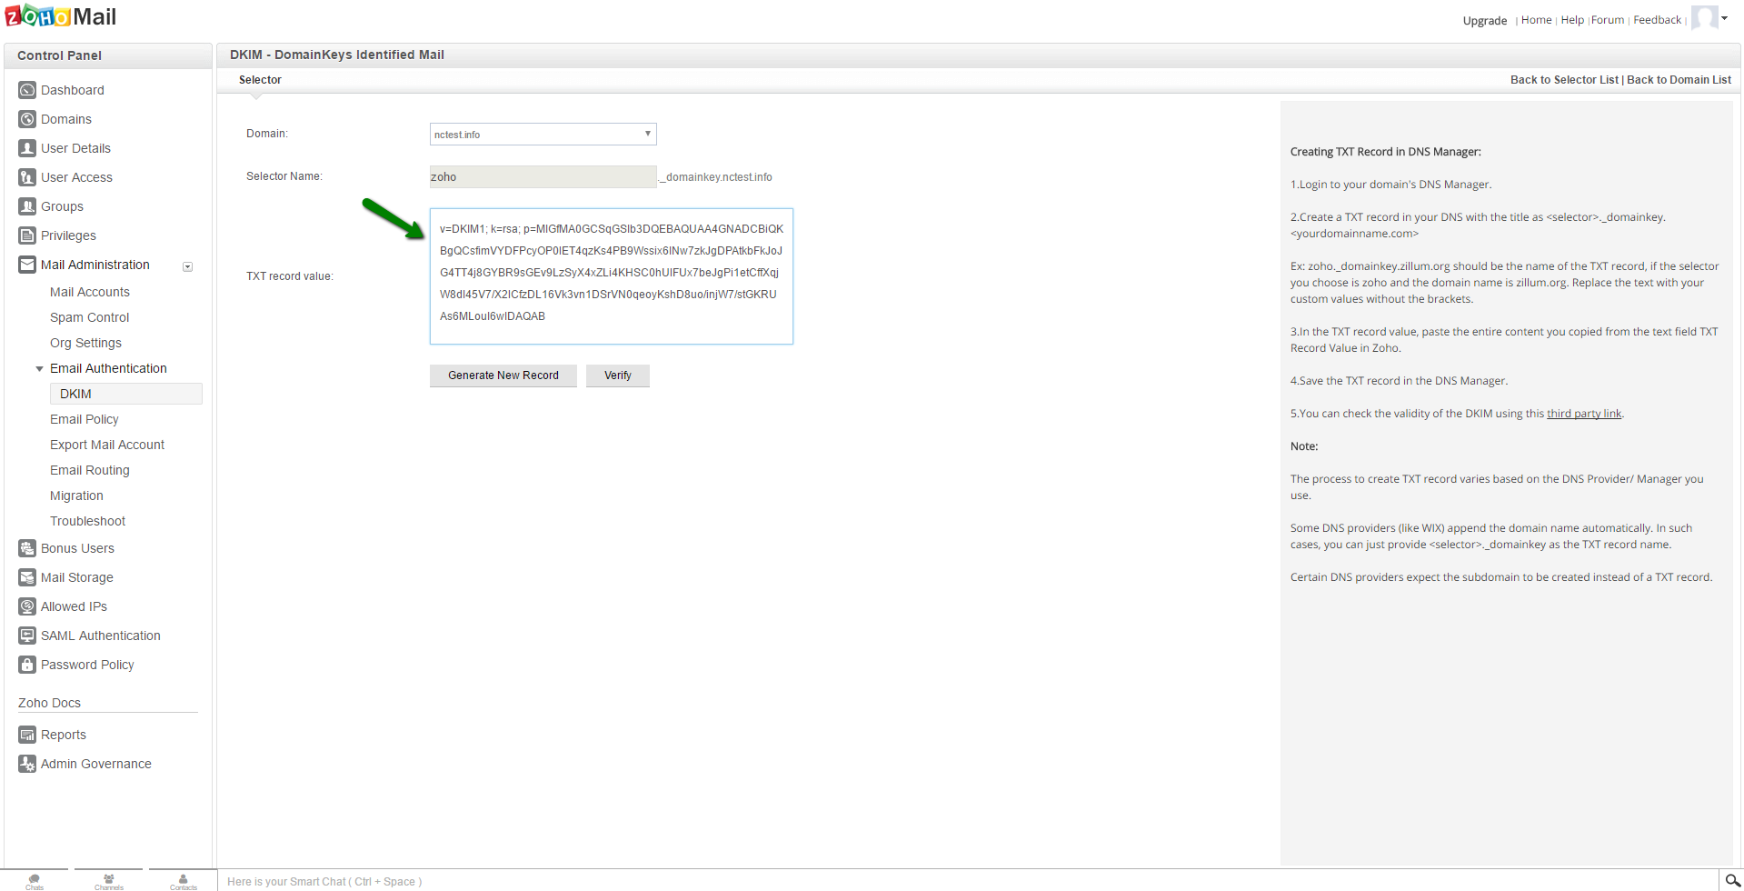1744x891 pixels.
Task: Open the Groups label in Control Panel
Action: coord(62,206)
